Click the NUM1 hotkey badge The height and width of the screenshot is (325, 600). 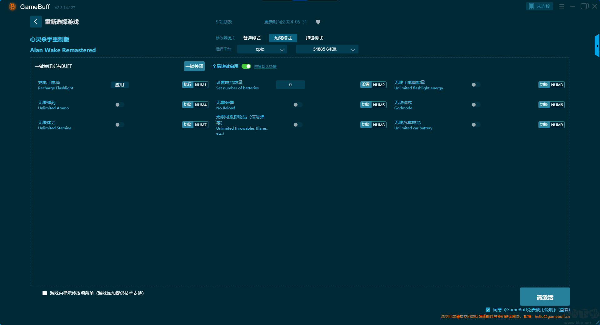click(200, 85)
